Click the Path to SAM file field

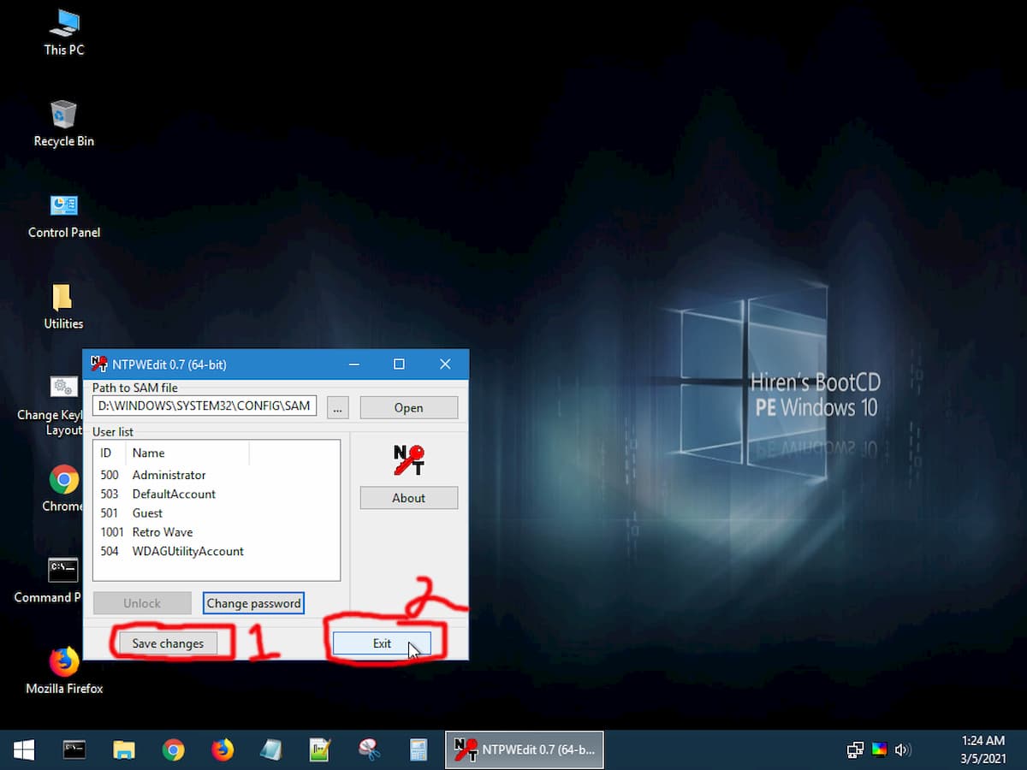point(205,406)
